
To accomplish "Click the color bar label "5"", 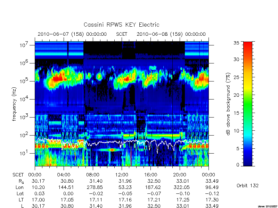I will click(x=238, y=149).
